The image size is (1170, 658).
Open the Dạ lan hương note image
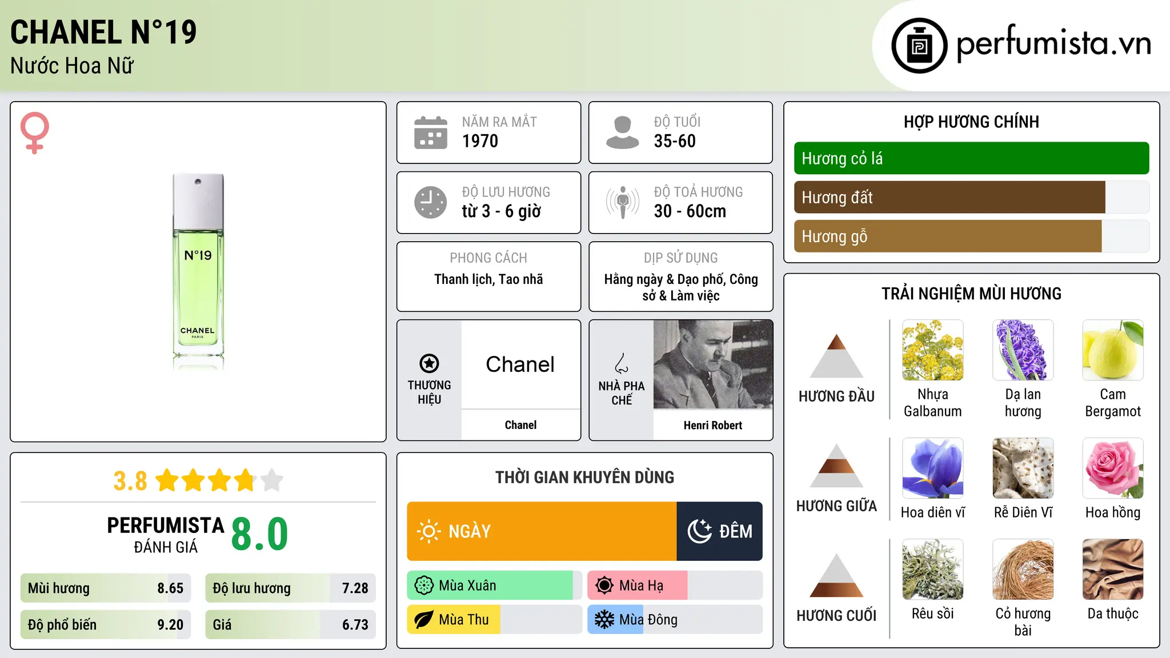click(1023, 350)
